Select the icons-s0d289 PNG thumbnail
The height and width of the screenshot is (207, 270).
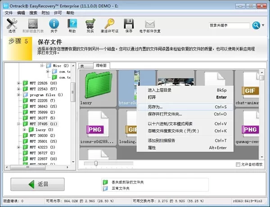point(98,127)
